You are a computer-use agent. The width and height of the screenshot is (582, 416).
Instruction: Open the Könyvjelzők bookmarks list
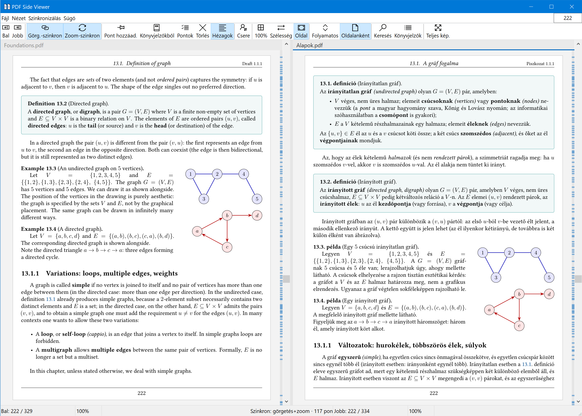coord(408,31)
